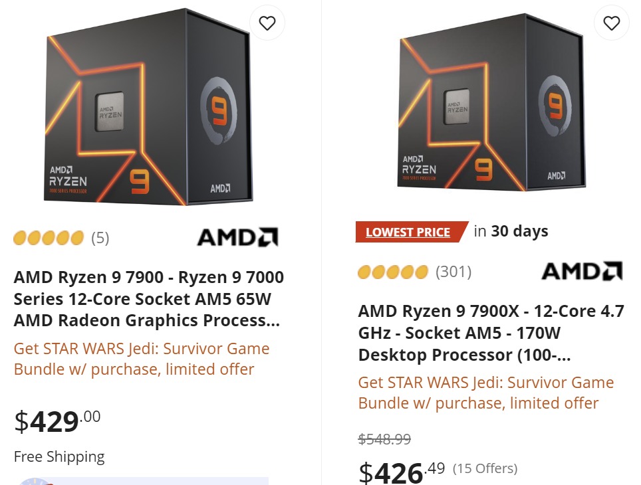
Task: Add Ryzen 9 7900 to wishlist heart
Action: coord(267,24)
